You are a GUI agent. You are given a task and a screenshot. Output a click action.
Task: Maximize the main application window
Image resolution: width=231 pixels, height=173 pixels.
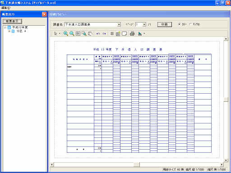[x=223, y=3]
